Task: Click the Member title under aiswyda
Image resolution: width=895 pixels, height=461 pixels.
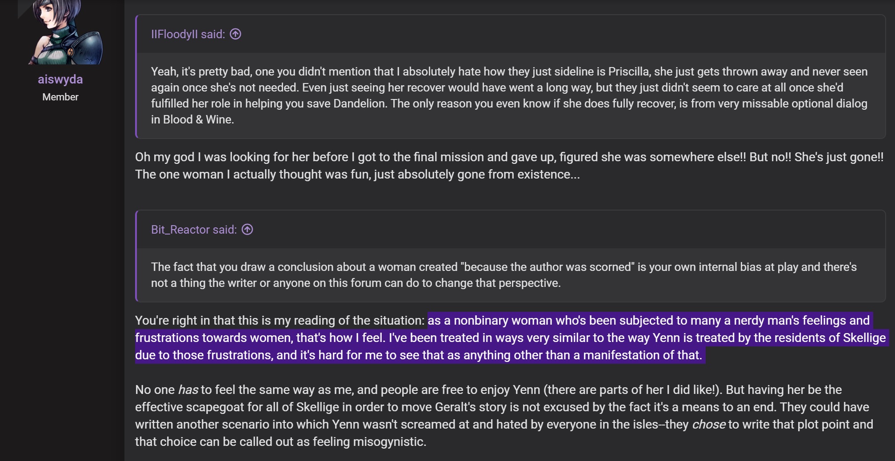Action: click(60, 97)
